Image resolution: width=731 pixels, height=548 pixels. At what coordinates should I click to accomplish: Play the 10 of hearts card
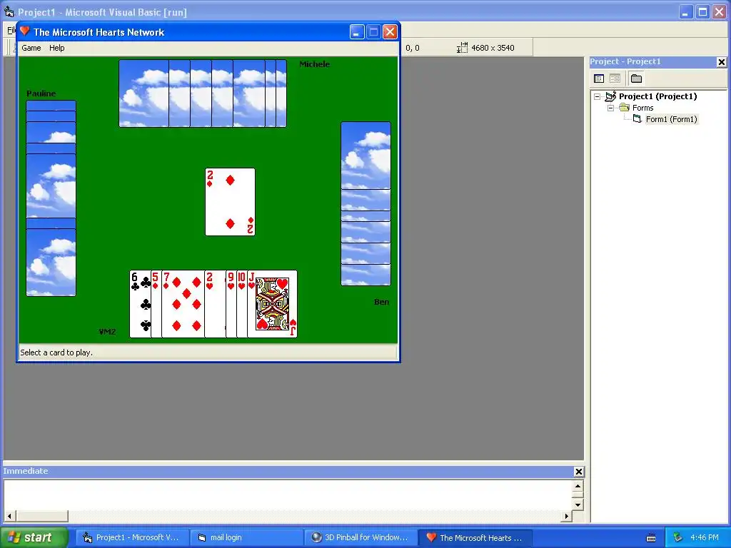pos(241,304)
